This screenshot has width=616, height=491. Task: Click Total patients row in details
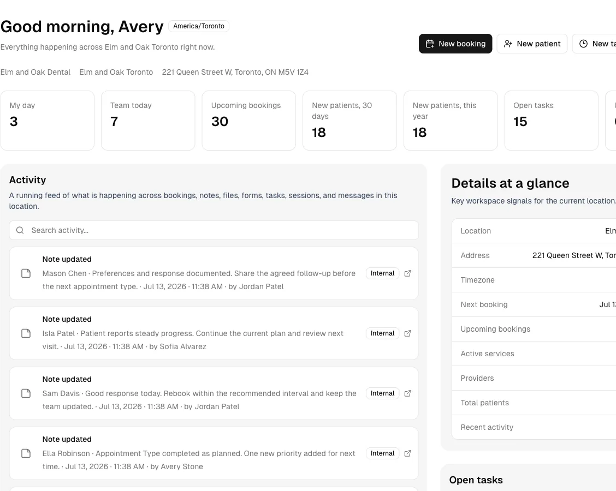(534, 403)
